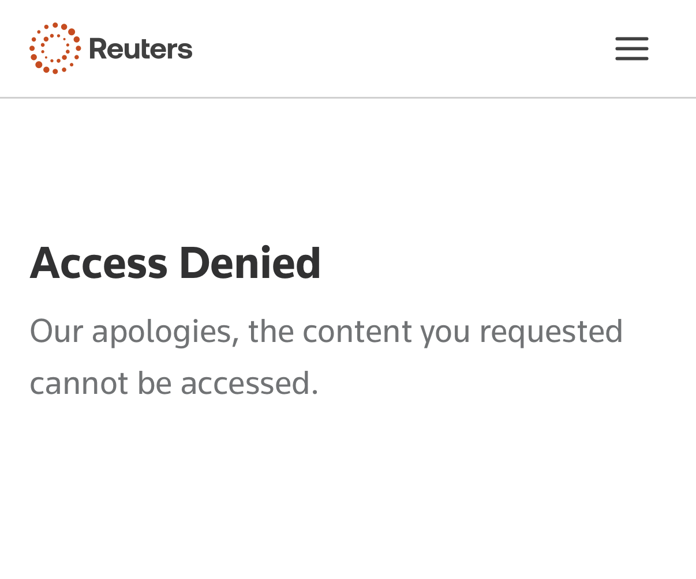696x579 pixels.
Task: Click the center of the Reuters logo ring
Action: (55, 48)
